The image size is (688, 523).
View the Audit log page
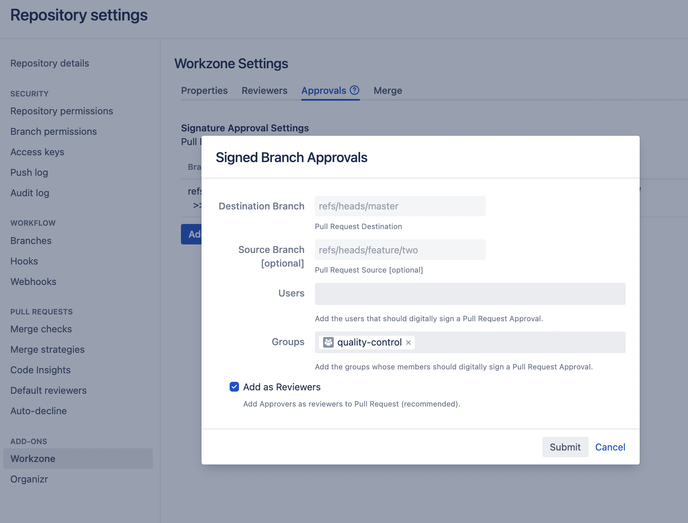coord(29,193)
